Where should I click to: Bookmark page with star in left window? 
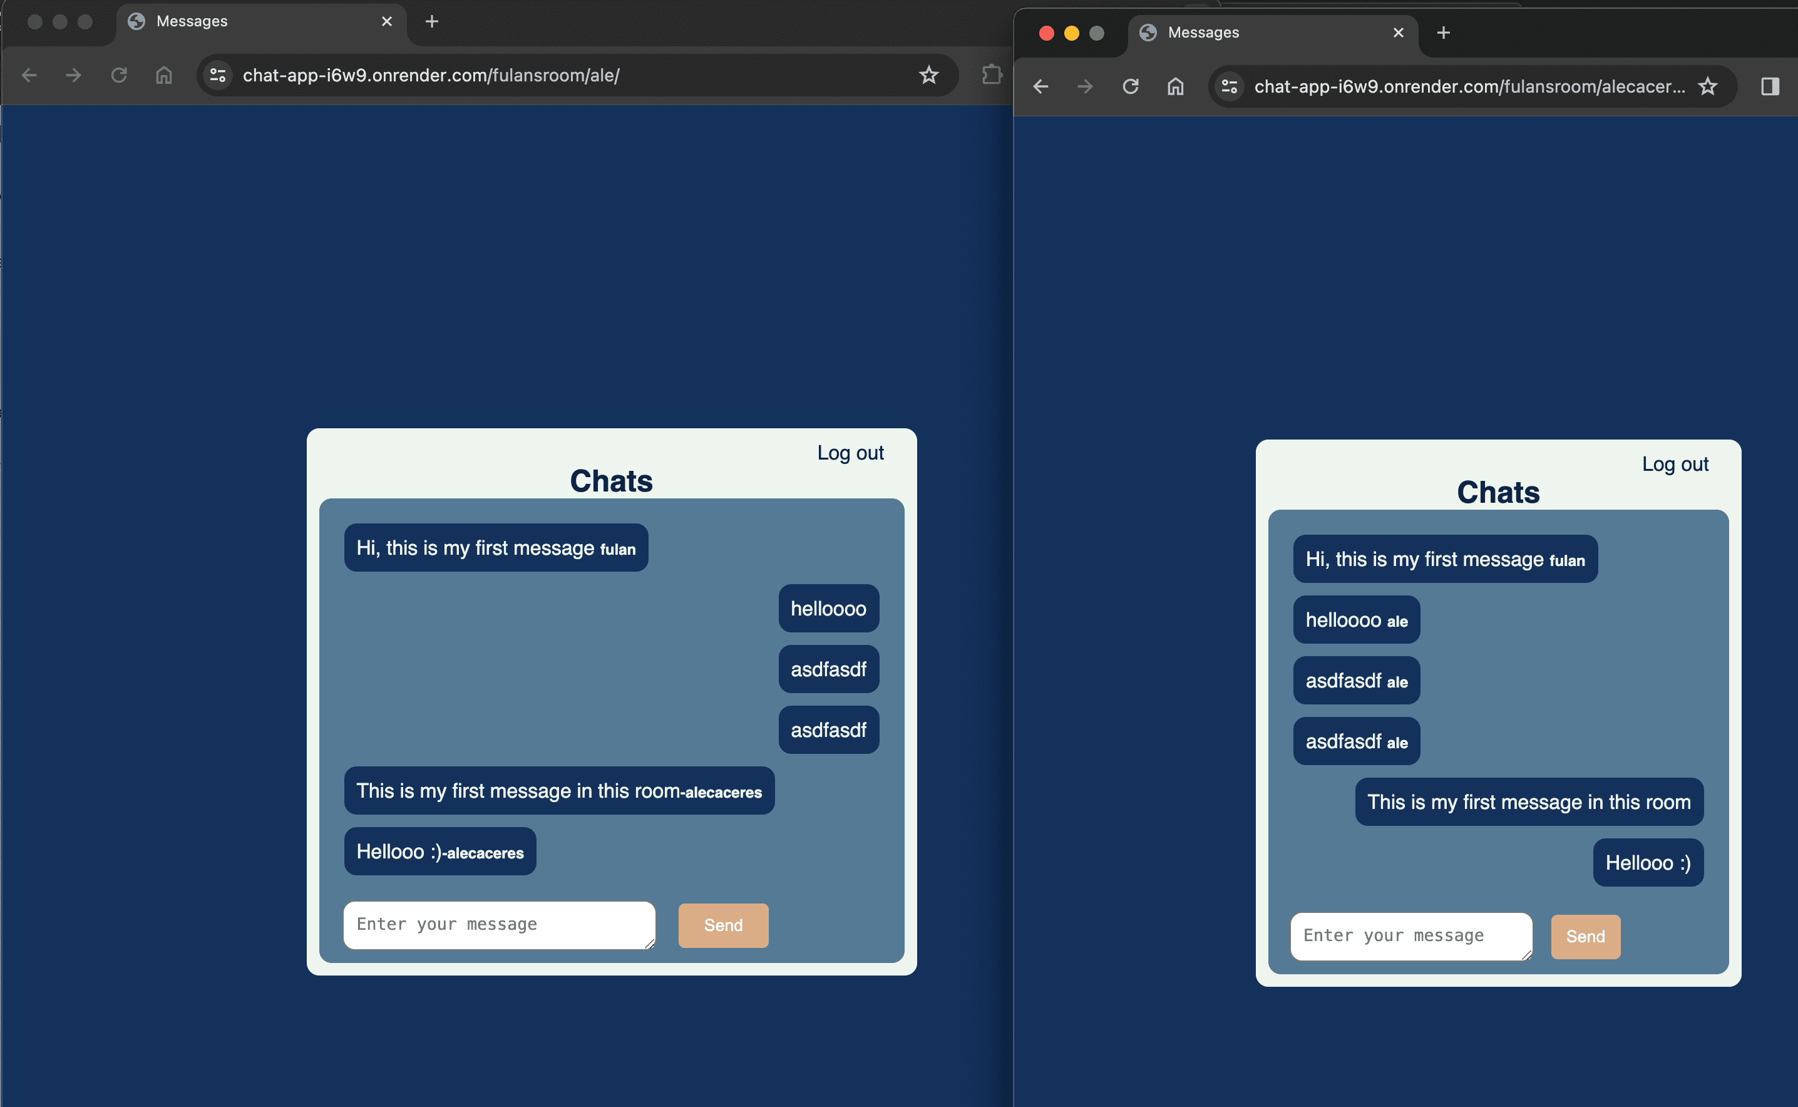point(928,75)
